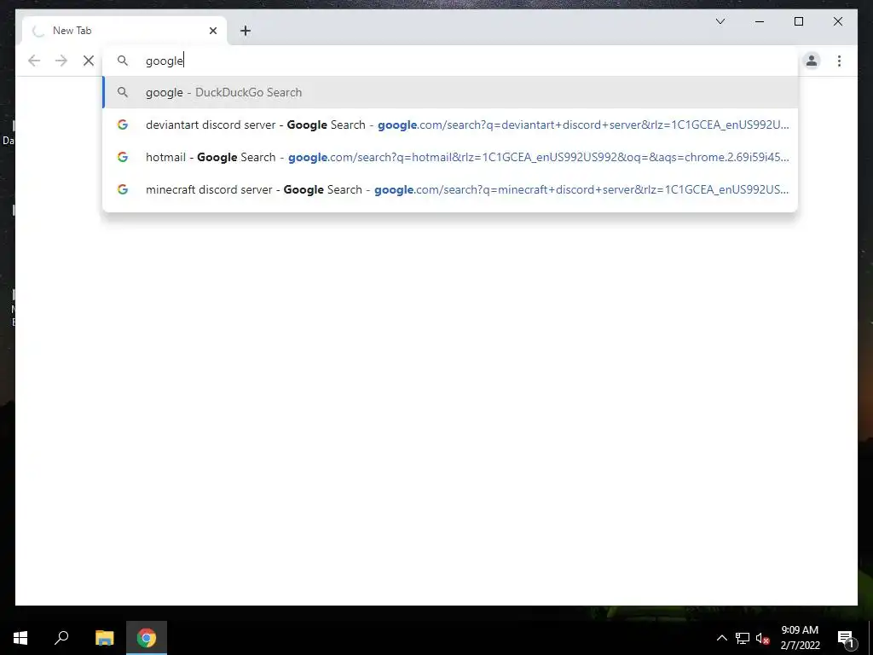Open Chrome's three-dot menu

click(x=839, y=61)
